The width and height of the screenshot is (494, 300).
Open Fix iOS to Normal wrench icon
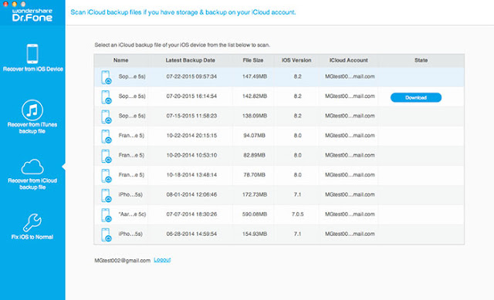pos(32,222)
